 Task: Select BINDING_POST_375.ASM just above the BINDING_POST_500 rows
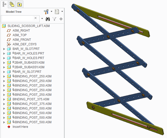pyautogui.click(x=33, y=104)
